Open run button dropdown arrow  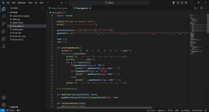pos(198,8)
